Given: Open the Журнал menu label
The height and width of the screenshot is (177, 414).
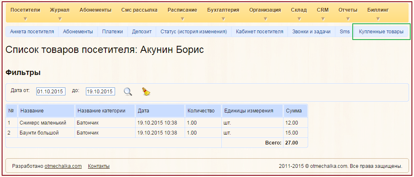Looking at the screenshot, I should pos(60,10).
